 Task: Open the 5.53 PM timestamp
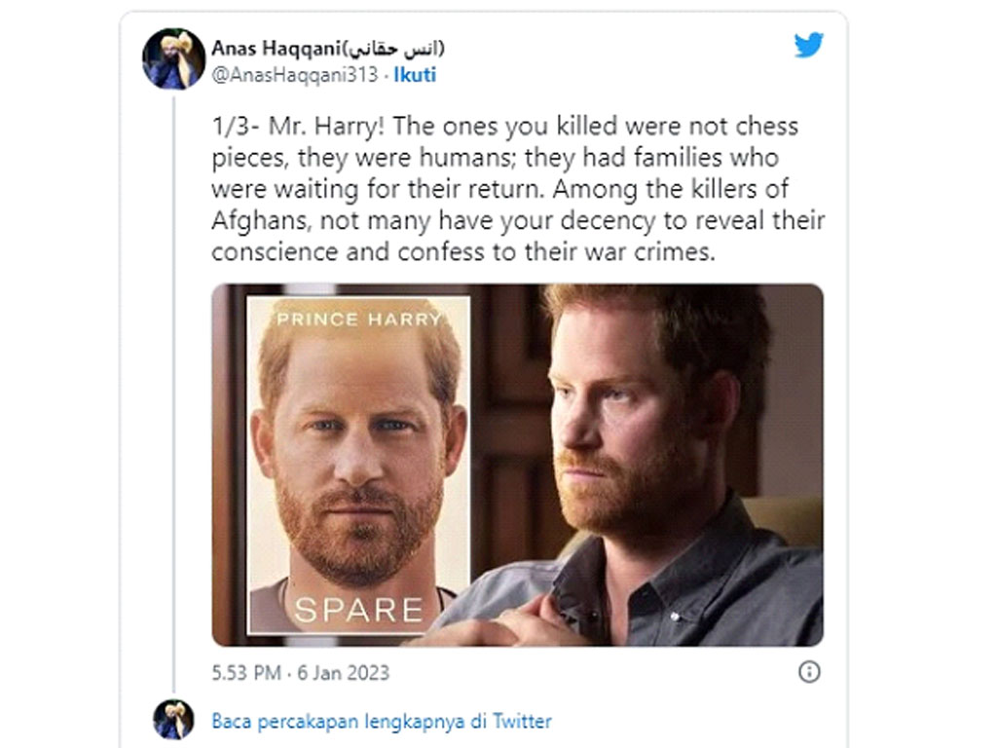tap(246, 672)
